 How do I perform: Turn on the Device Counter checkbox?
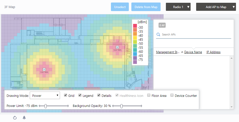pyautogui.click(x=172, y=95)
